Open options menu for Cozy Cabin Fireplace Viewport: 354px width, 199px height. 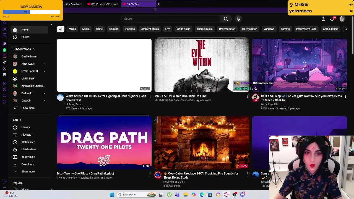coord(248,174)
